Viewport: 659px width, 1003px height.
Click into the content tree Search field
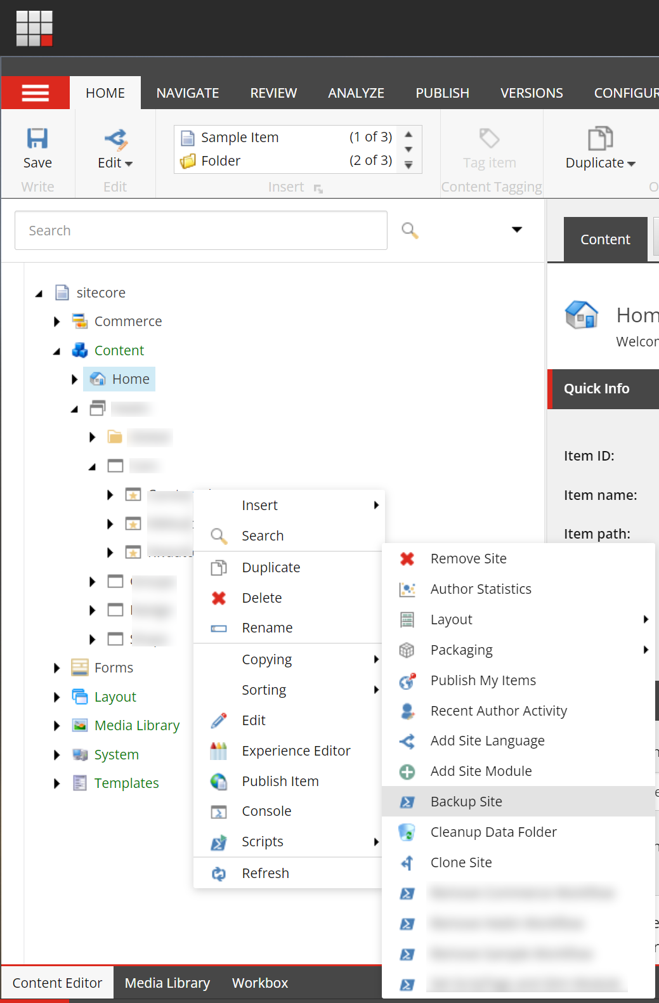pyautogui.click(x=200, y=230)
